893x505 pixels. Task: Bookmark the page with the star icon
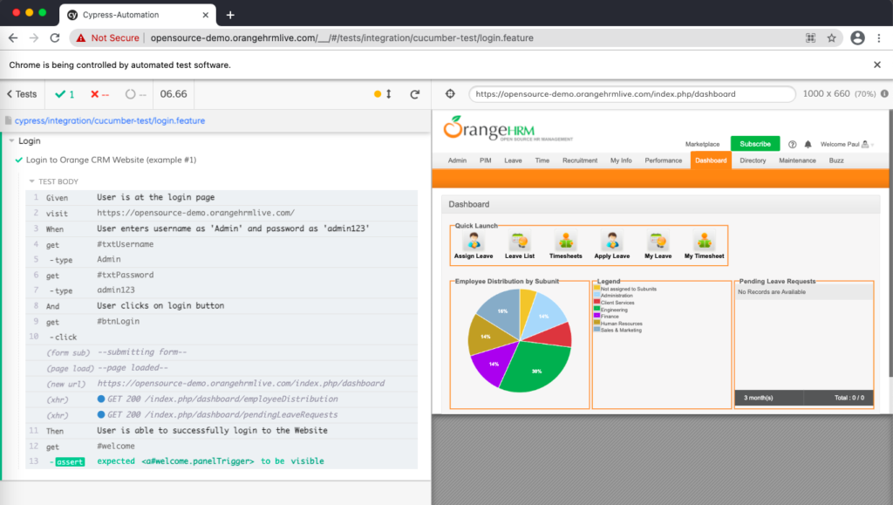[x=832, y=38]
